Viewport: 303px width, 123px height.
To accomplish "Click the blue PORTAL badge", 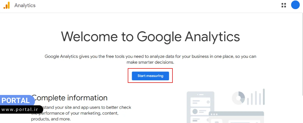I will [16, 100].
